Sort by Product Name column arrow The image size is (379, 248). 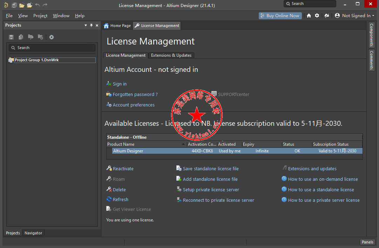click(x=183, y=144)
